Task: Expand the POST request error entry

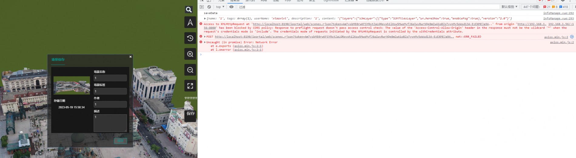Action: pyautogui.click(x=205, y=37)
